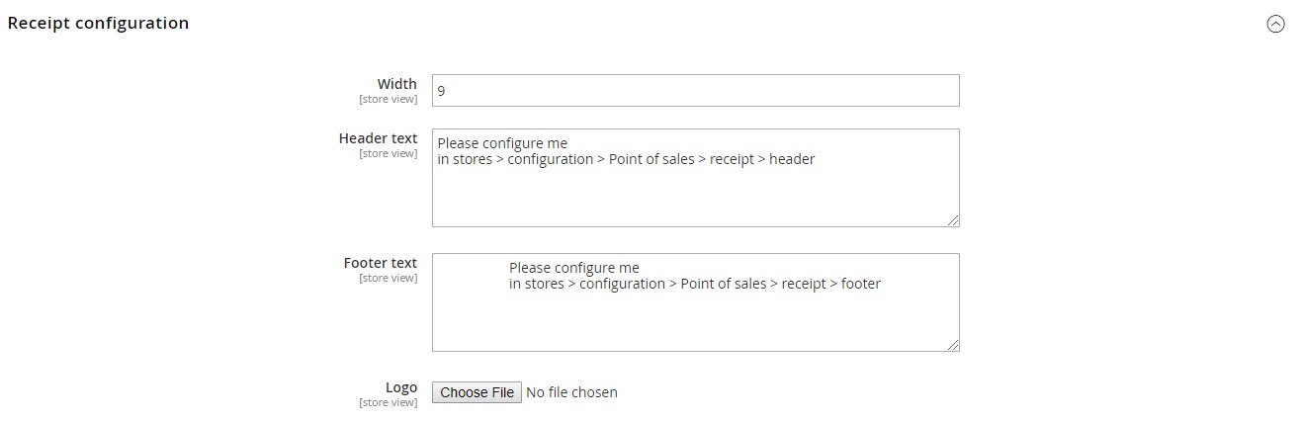1303x421 pixels.
Task: Click the store view scope under Logo
Action: coord(388,402)
